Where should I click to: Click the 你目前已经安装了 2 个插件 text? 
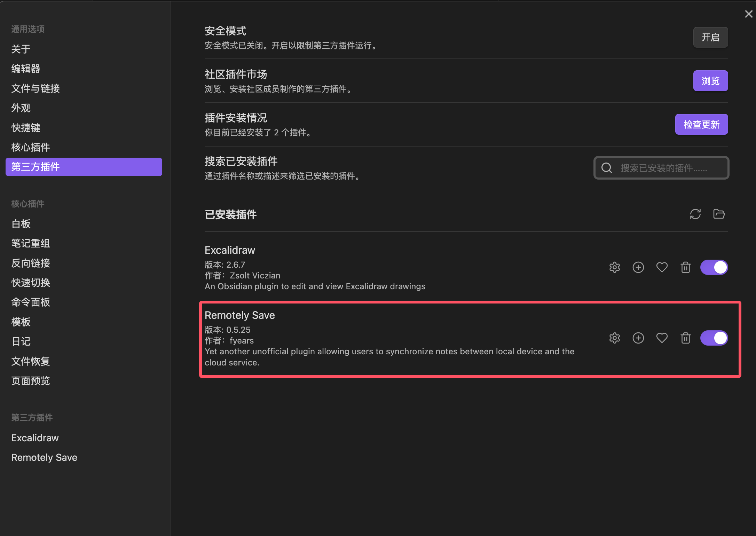click(258, 133)
